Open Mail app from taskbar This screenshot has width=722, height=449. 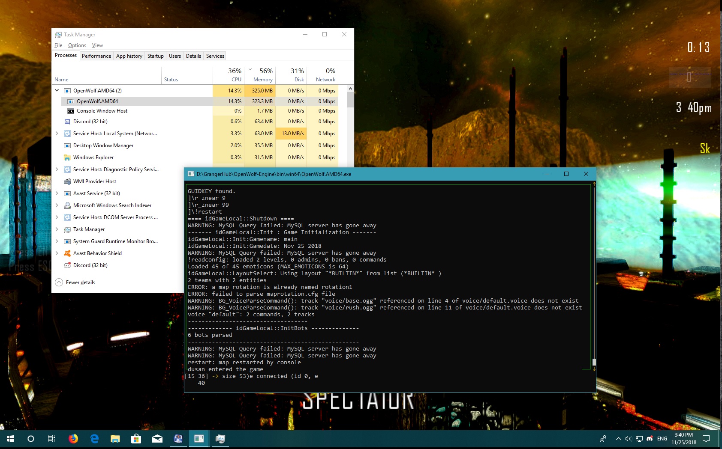(157, 439)
